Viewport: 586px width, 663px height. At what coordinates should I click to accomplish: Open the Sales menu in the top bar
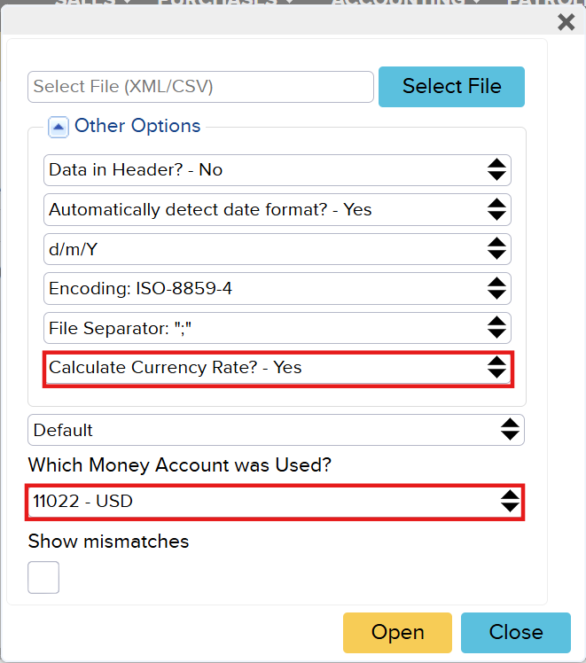[x=93, y=3]
